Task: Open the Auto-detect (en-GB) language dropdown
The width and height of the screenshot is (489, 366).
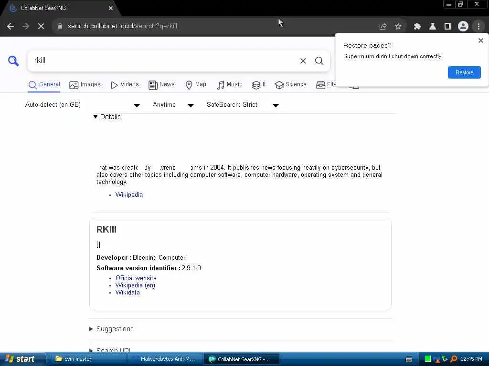Action: [83, 105]
